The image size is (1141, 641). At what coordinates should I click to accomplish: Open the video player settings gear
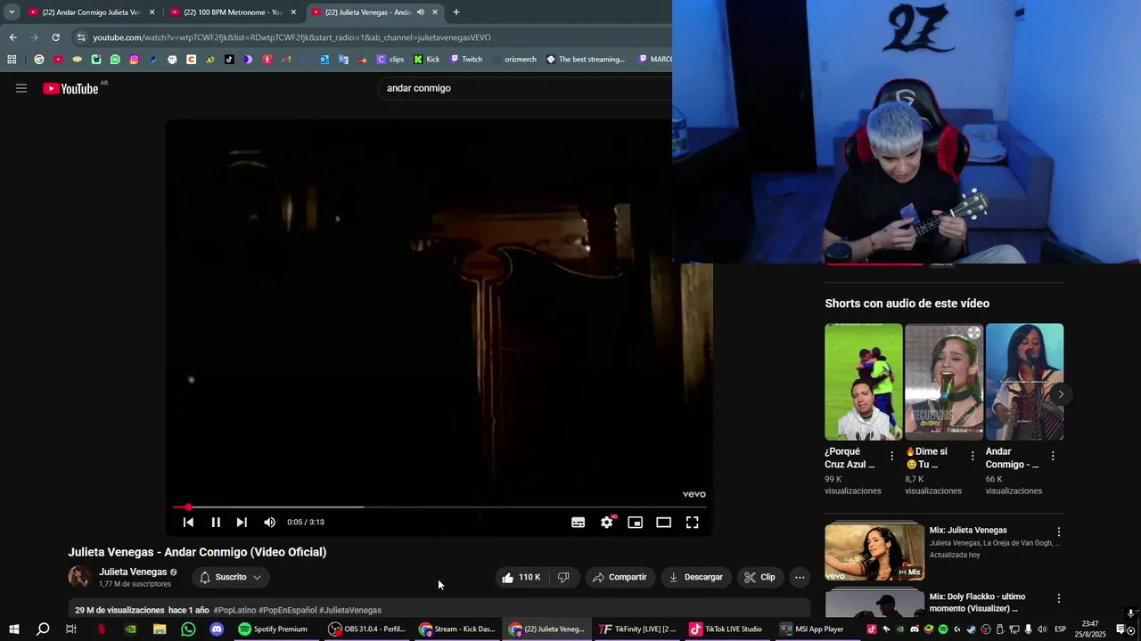pyautogui.click(x=607, y=523)
